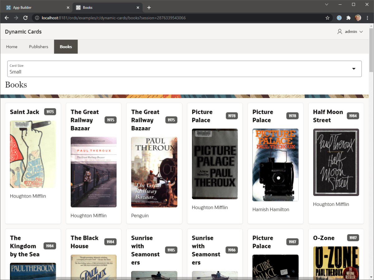Expand Chrome tab search chevron
The width and height of the screenshot is (374, 280).
[327, 4]
